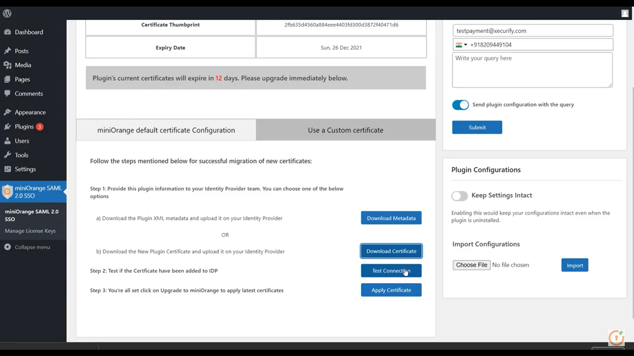The image size is (634, 356).
Task: Click the Media icon in sidebar
Action: click(8, 65)
